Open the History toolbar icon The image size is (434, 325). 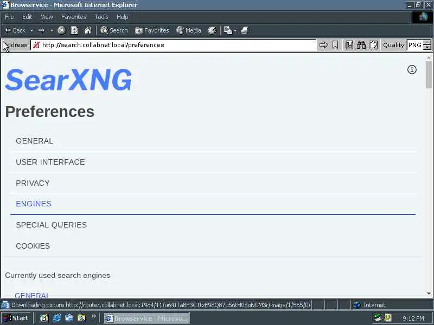click(212, 30)
